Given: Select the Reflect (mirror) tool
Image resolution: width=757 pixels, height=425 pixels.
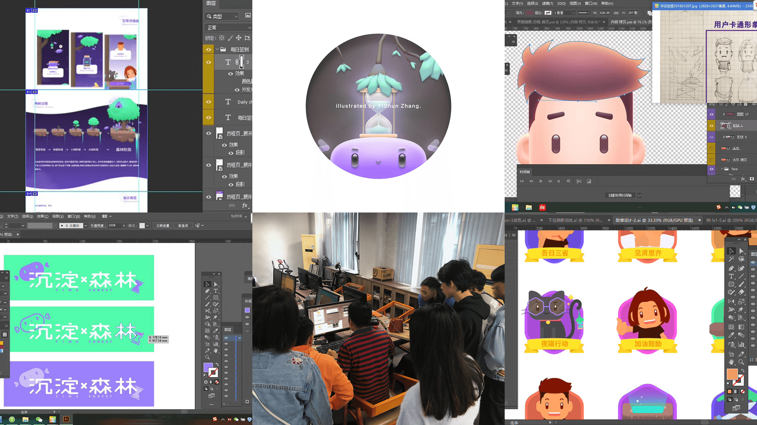Looking at the screenshot, I should click(731, 301).
